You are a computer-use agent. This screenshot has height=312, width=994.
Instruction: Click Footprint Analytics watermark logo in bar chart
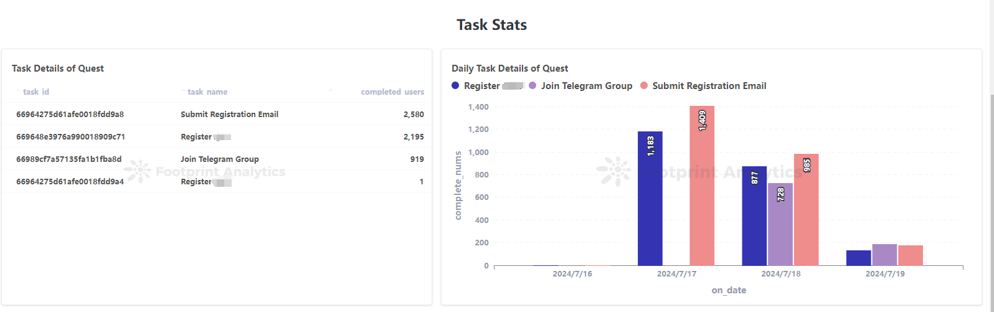(x=613, y=171)
